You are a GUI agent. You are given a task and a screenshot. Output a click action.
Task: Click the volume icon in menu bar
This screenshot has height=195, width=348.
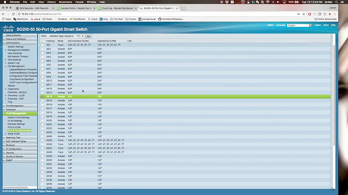click(x=278, y=2)
